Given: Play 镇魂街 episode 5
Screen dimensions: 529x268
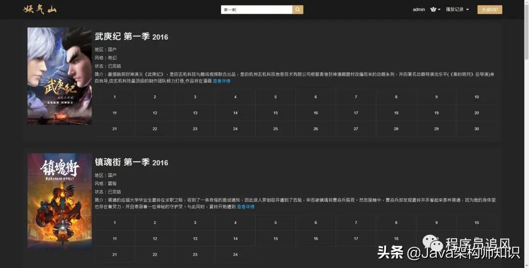Looking at the screenshot, I should pos(276,223).
